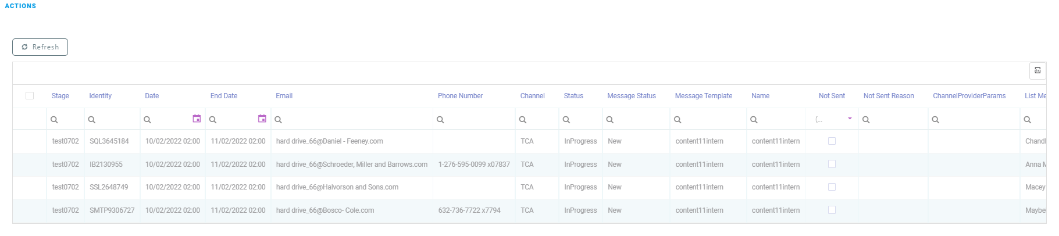The image size is (1059, 236).
Task: Toggle Not Sent checkbox for SMTP9306727 row
Action: pyautogui.click(x=832, y=210)
